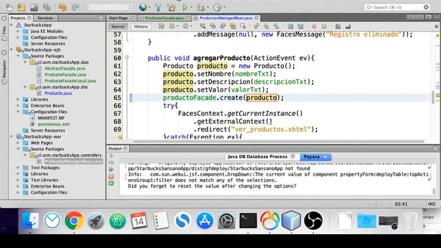
Task: Select the Java DB Database Process output tab
Action: [257, 156]
